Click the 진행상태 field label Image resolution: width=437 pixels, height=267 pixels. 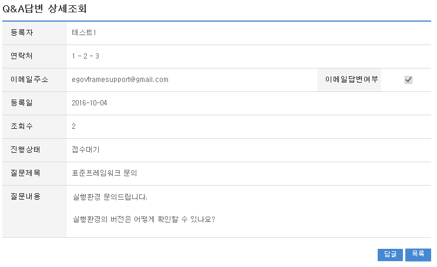(x=26, y=150)
